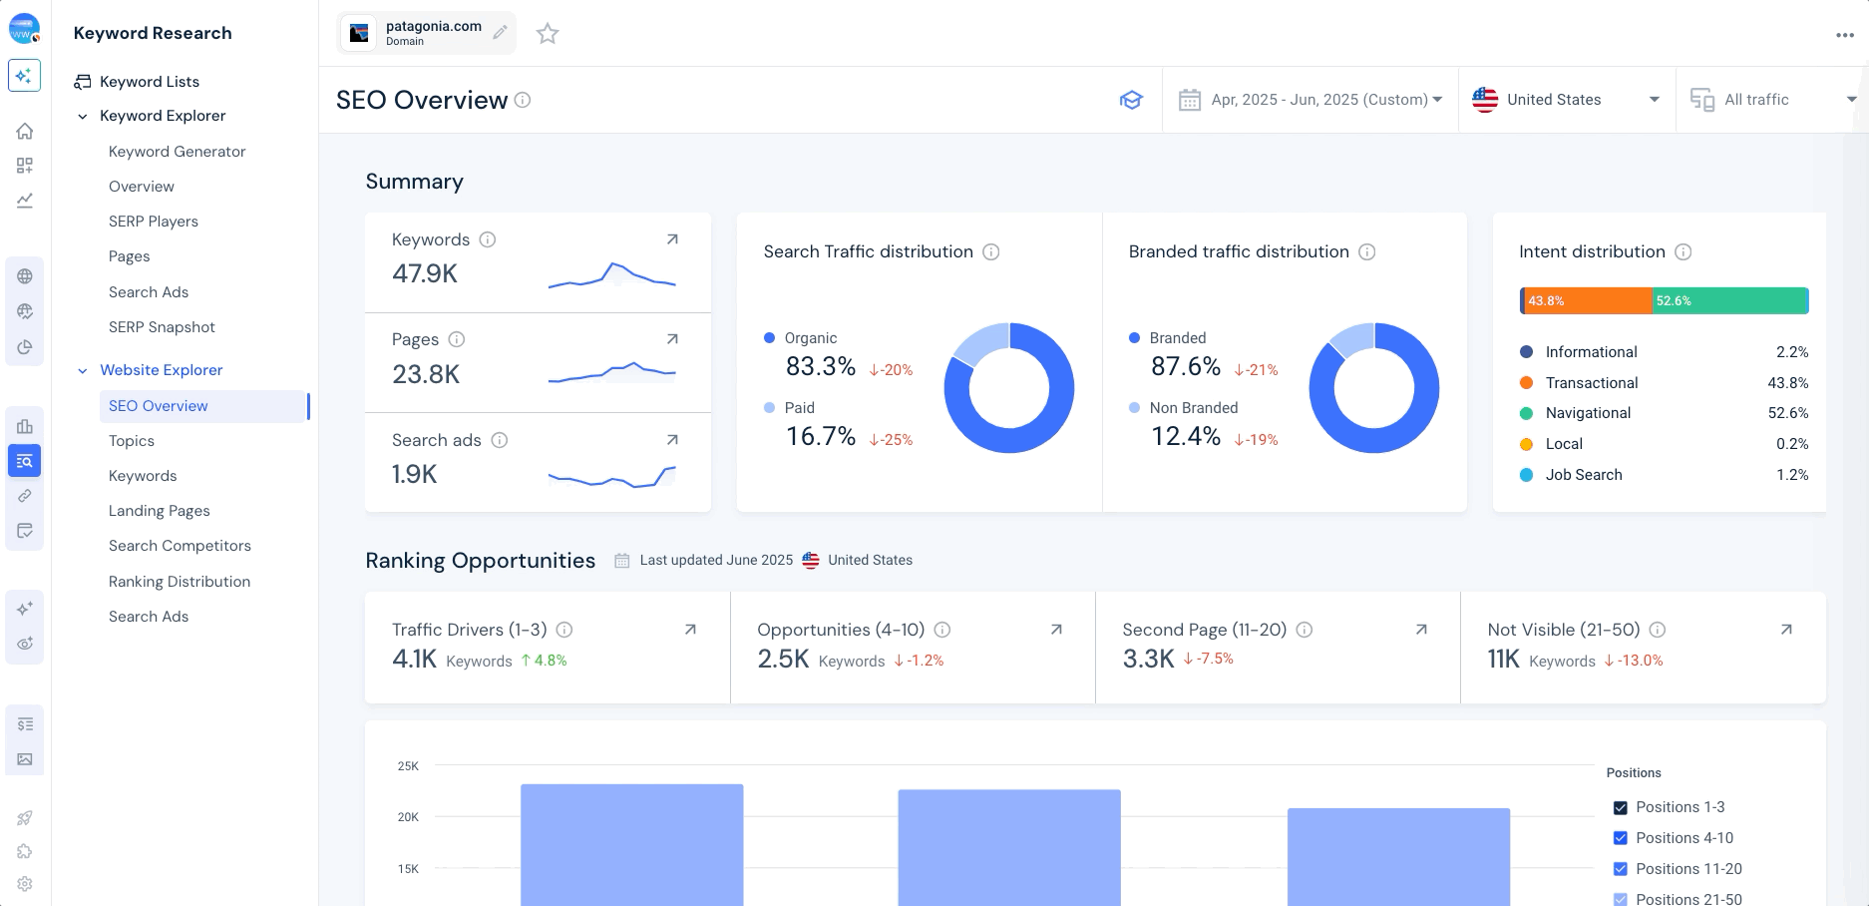
Task: Open Keywords card via its arrow icon
Action: [x=672, y=239]
